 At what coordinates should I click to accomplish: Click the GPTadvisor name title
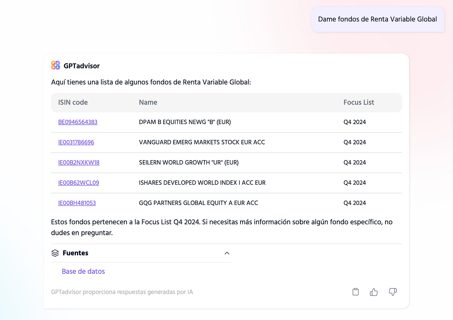click(x=82, y=66)
